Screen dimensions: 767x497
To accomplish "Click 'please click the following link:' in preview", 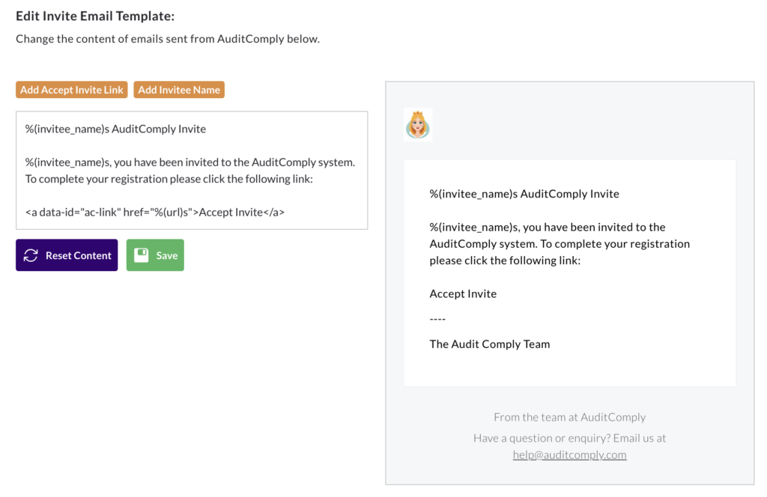I will (505, 260).
